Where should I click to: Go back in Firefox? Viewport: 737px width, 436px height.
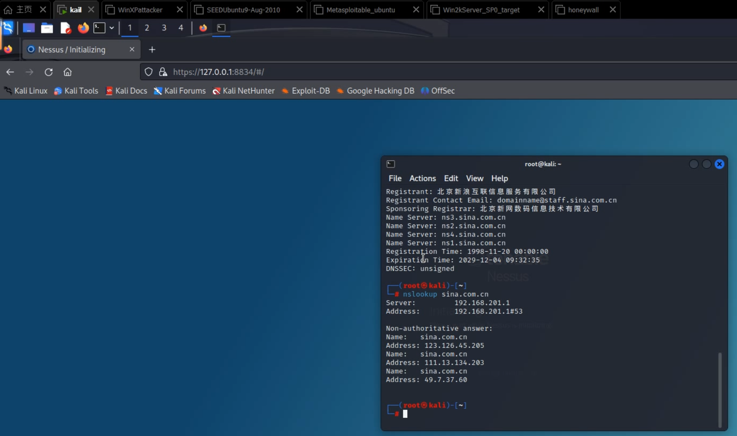click(10, 72)
